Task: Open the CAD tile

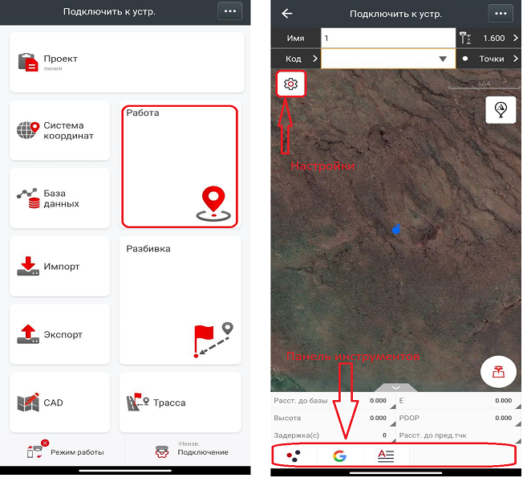Action: (60, 402)
